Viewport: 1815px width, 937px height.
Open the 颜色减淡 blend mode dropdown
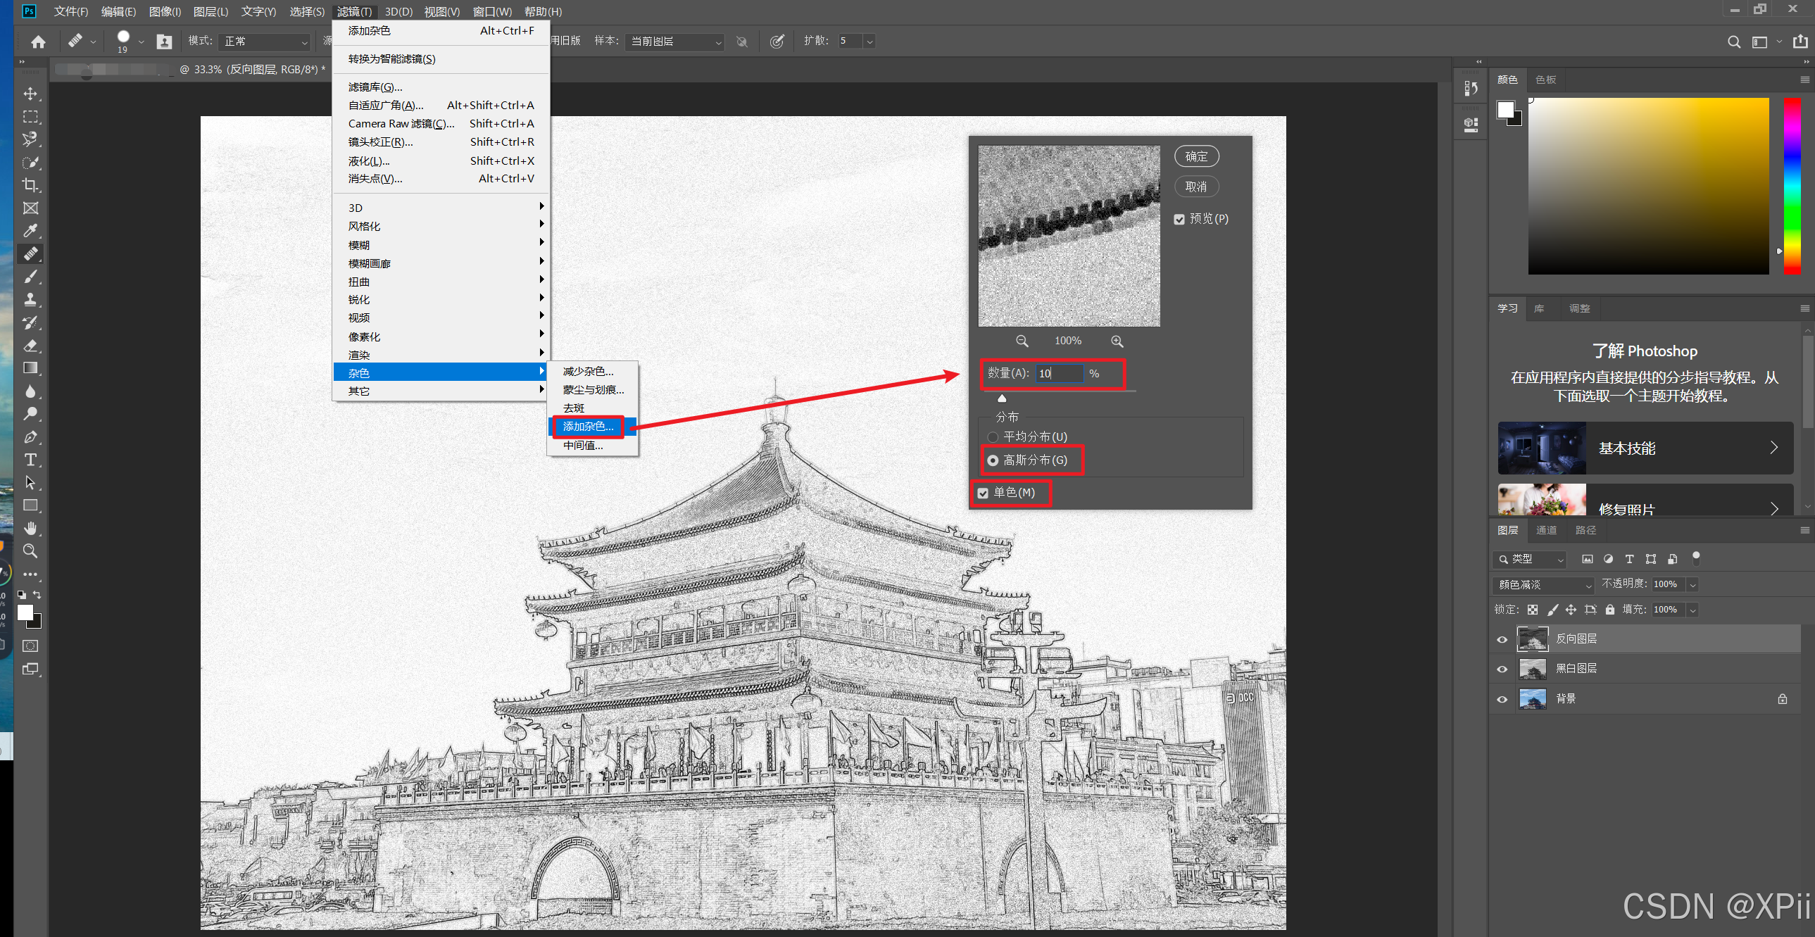point(1544,585)
